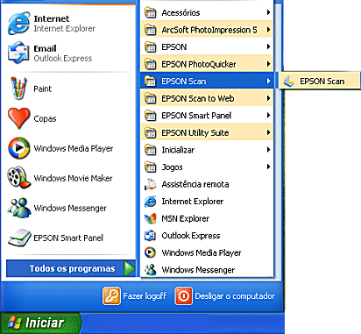Expand the Acessórios submenu arrow

pos(268,12)
